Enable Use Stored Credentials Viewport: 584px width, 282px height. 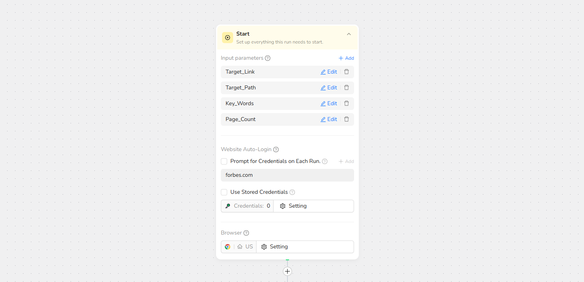click(x=224, y=192)
